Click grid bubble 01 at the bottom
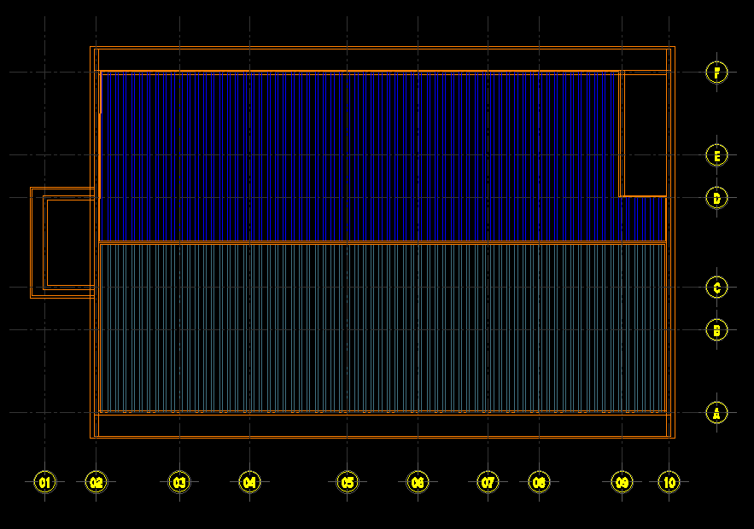Image resolution: width=754 pixels, height=529 pixels. pos(44,483)
